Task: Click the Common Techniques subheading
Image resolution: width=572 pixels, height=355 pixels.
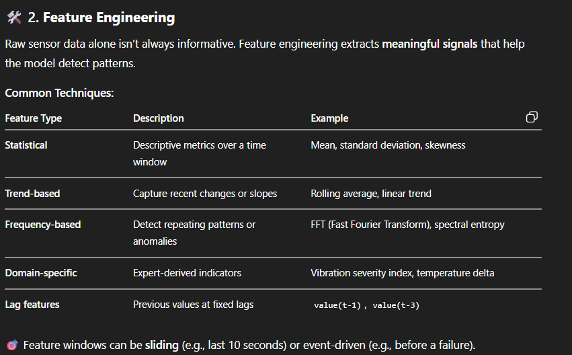Action: [59, 93]
